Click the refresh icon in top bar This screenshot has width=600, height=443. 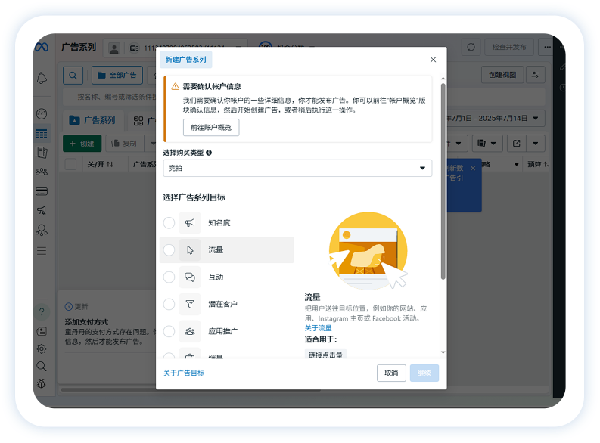[471, 47]
